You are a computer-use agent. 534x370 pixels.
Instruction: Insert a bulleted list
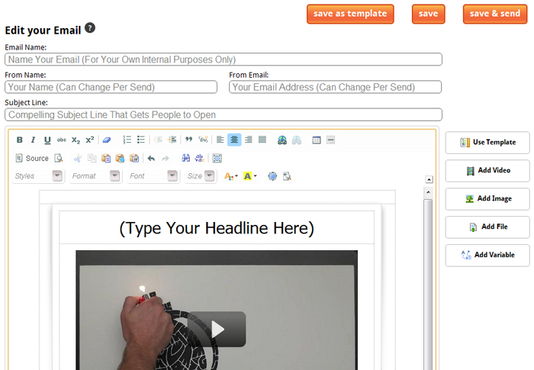coord(141,140)
